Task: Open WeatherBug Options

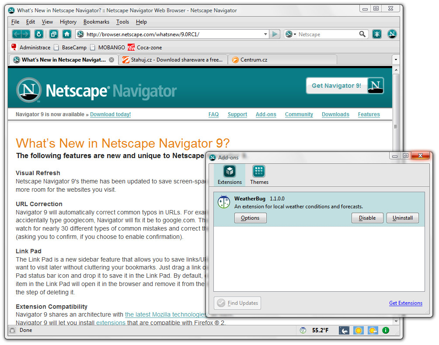Action: [x=250, y=218]
